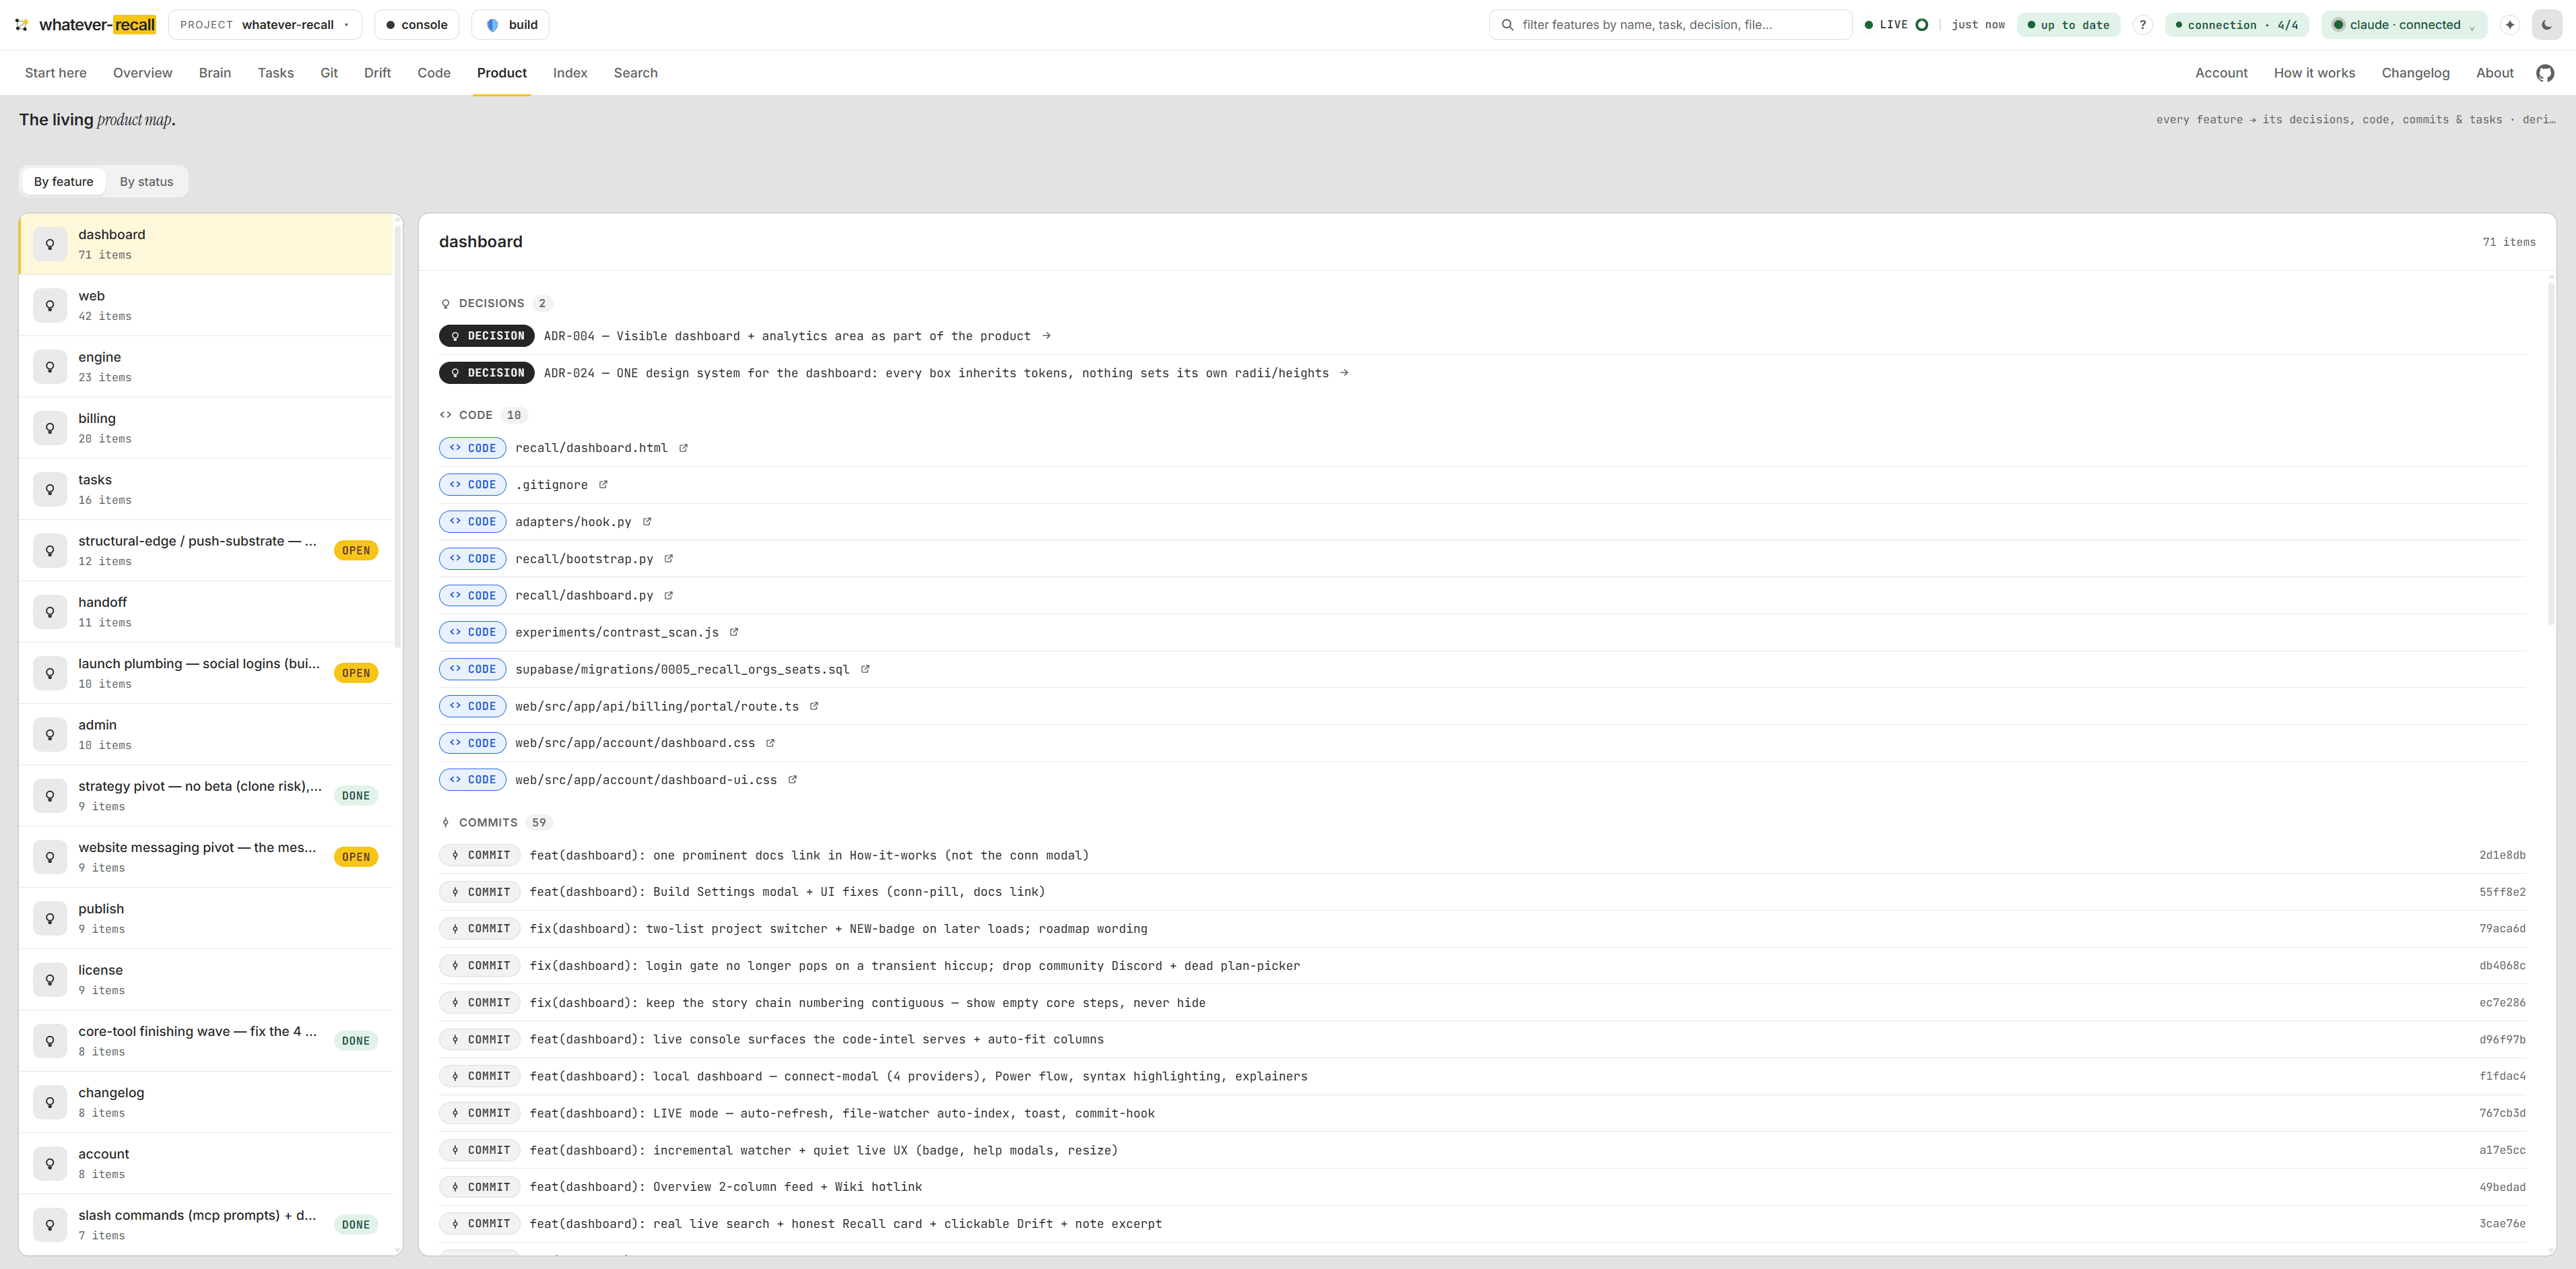2576x1269 pixels.
Task: Open the website messaging pivot feature row
Action: [207, 857]
